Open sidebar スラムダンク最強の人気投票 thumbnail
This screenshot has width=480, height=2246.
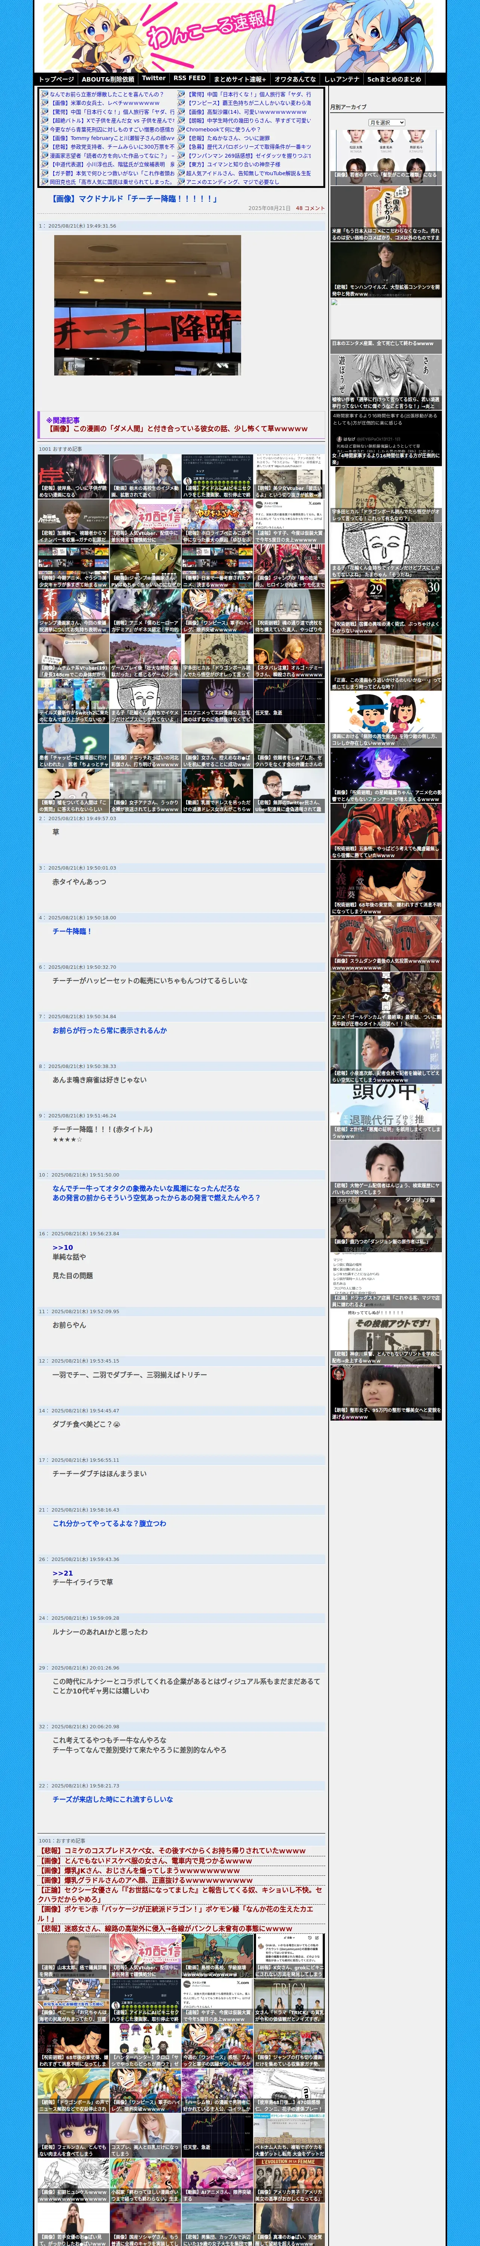386,943
